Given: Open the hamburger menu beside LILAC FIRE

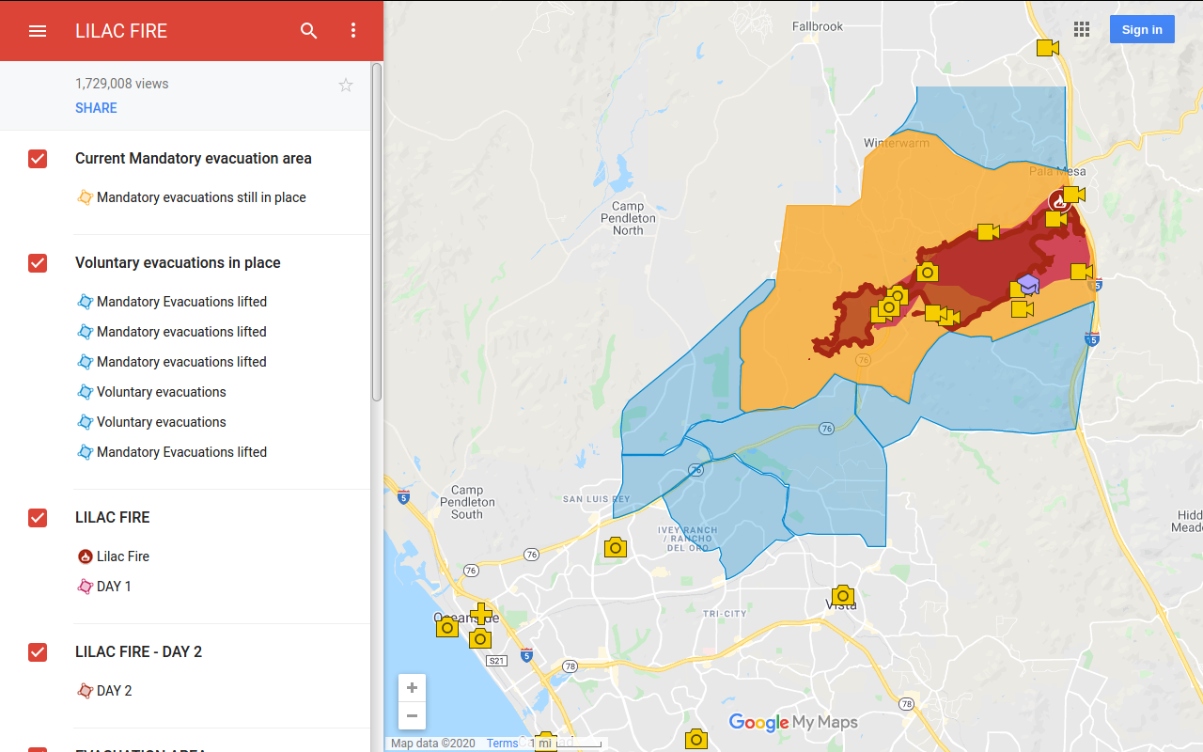Looking at the screenshot, I should click(38, 31).
